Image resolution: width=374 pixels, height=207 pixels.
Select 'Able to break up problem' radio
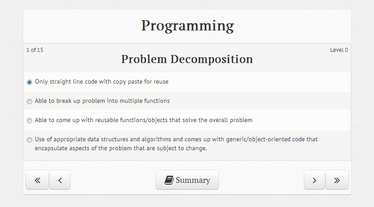[x=29, y=101]
